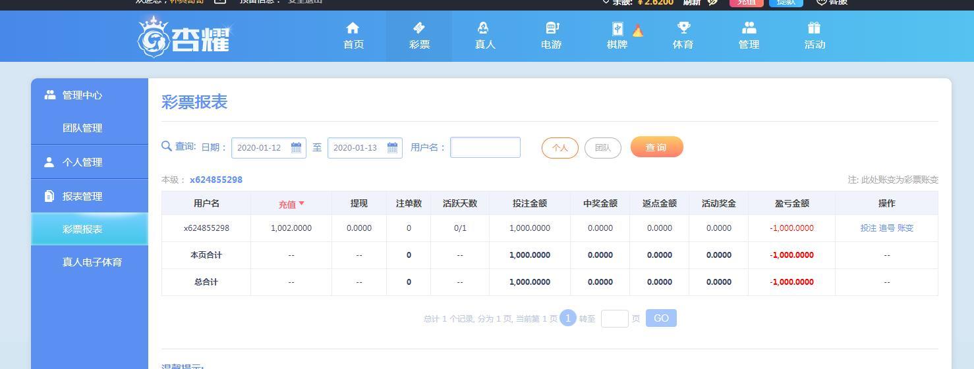The width and height of the screenshot is (974, 369).
Task: Open the 彩票 lottery nav section
Action: 419,36
